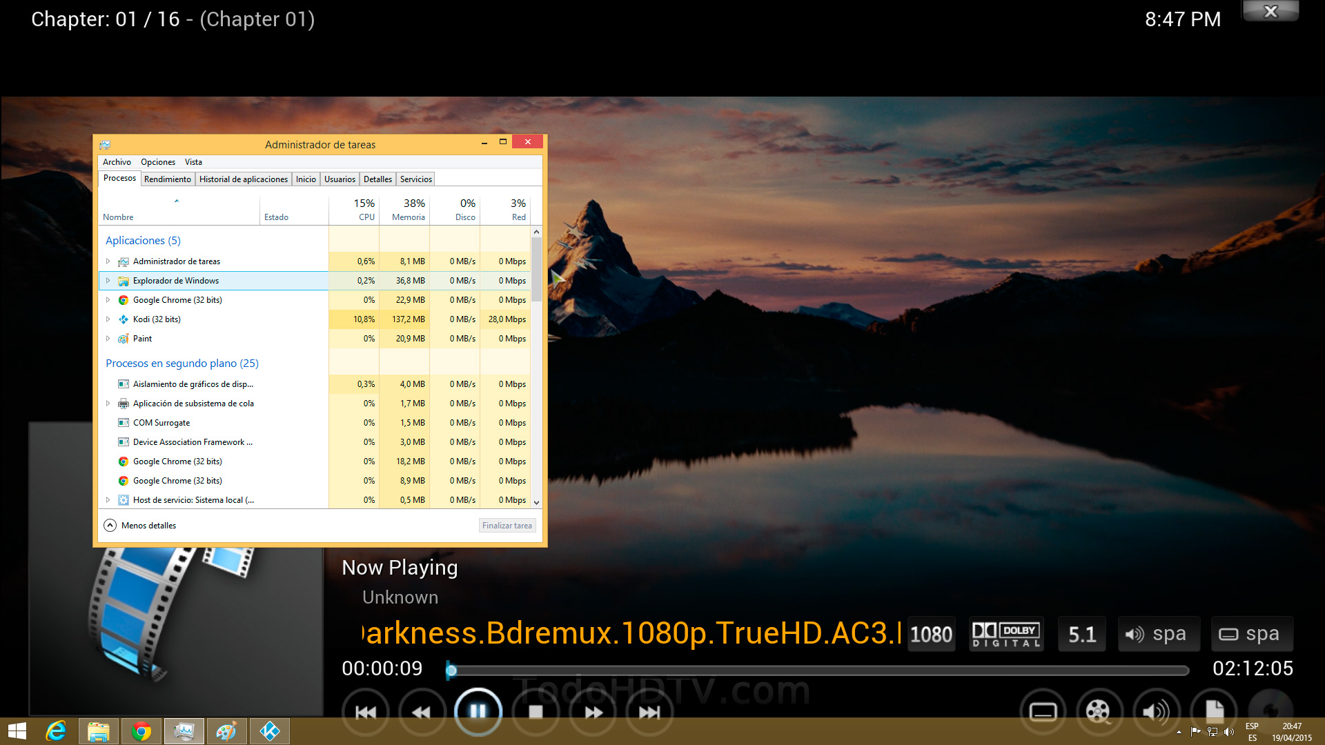Click the Finalizar tarea button
Screen dimensions: 1325x745
(507, 526)
